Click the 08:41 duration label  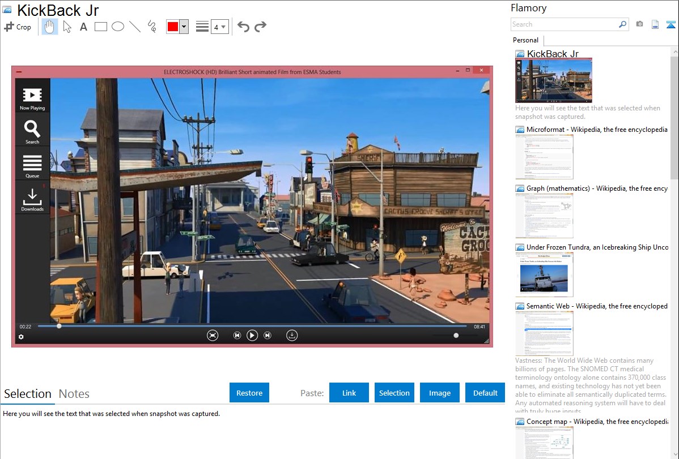point(479,327)
